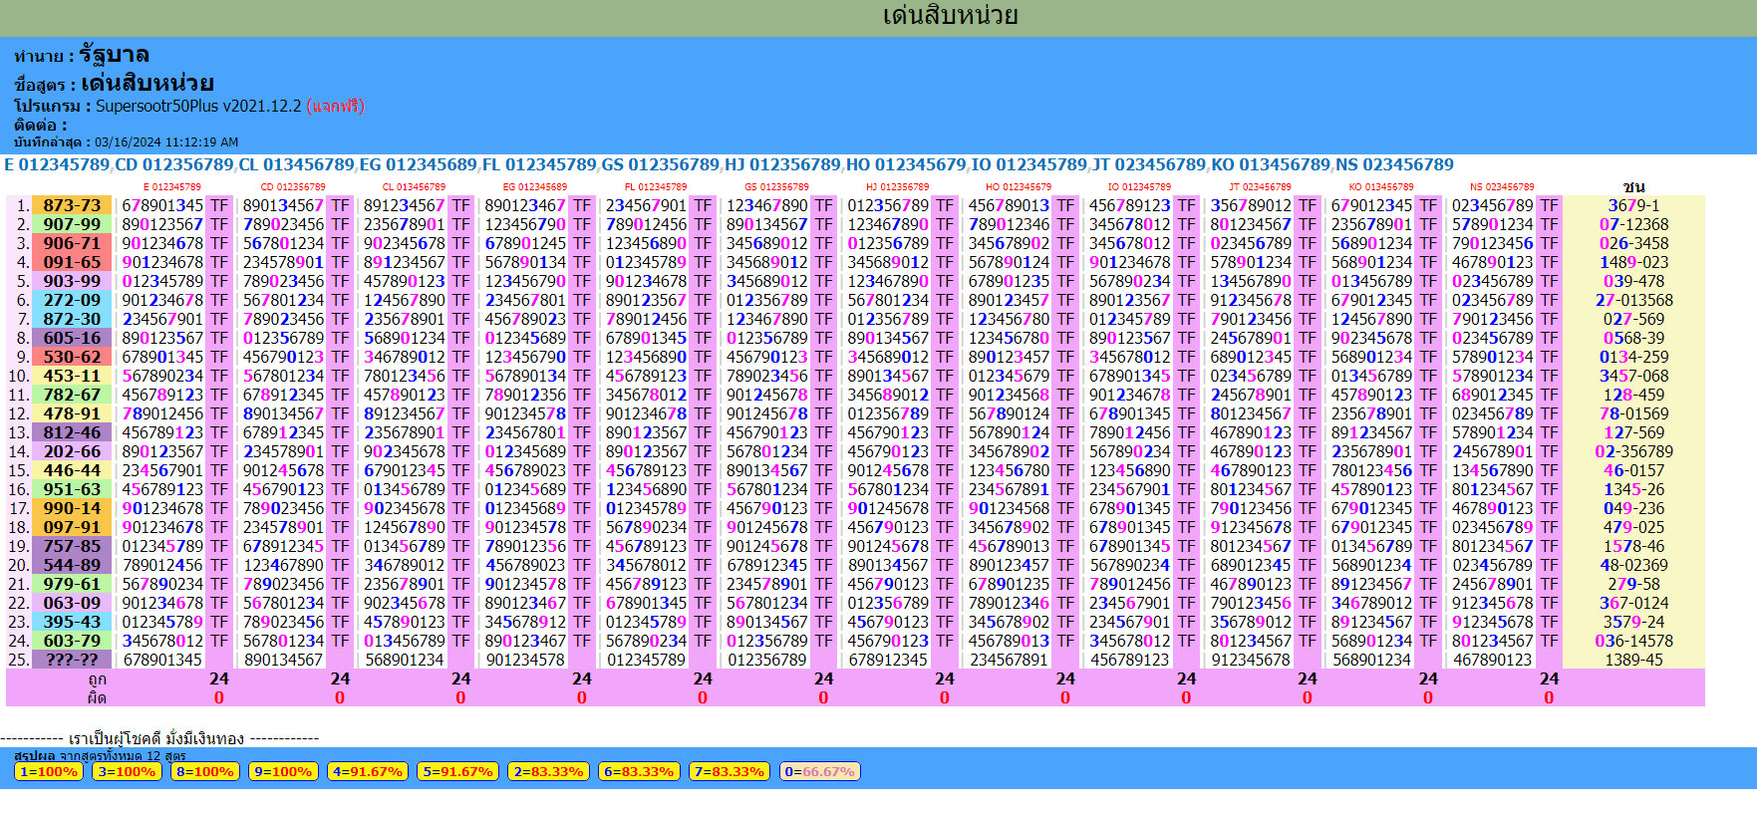Click the '7=83.33%' summary badge

(729, 772)
